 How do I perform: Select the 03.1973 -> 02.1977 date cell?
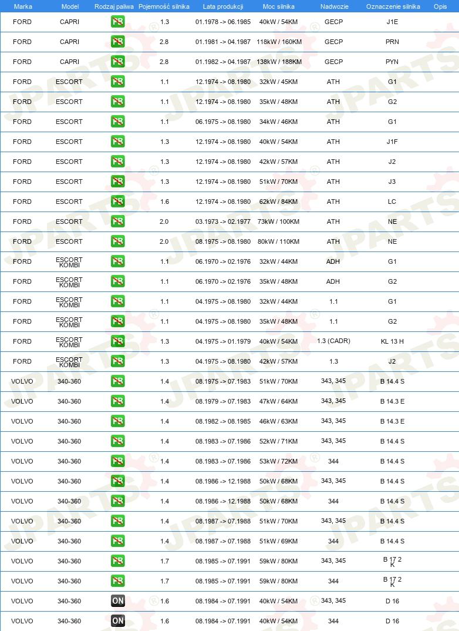click(223, 221)
